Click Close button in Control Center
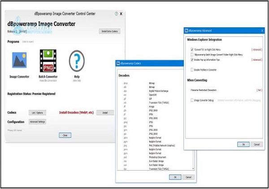Screen dimensions: 269x189 [x=65, y=135]
